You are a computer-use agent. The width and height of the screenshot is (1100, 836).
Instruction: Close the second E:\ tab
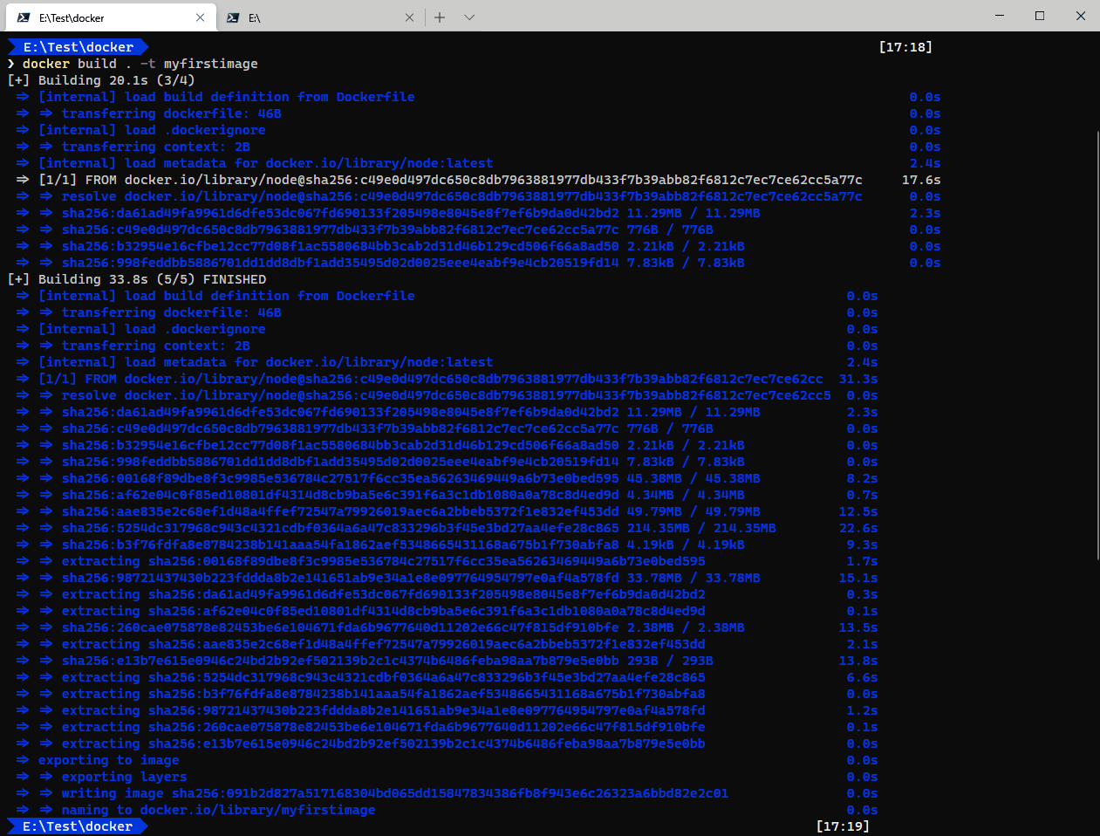point(410,17)
